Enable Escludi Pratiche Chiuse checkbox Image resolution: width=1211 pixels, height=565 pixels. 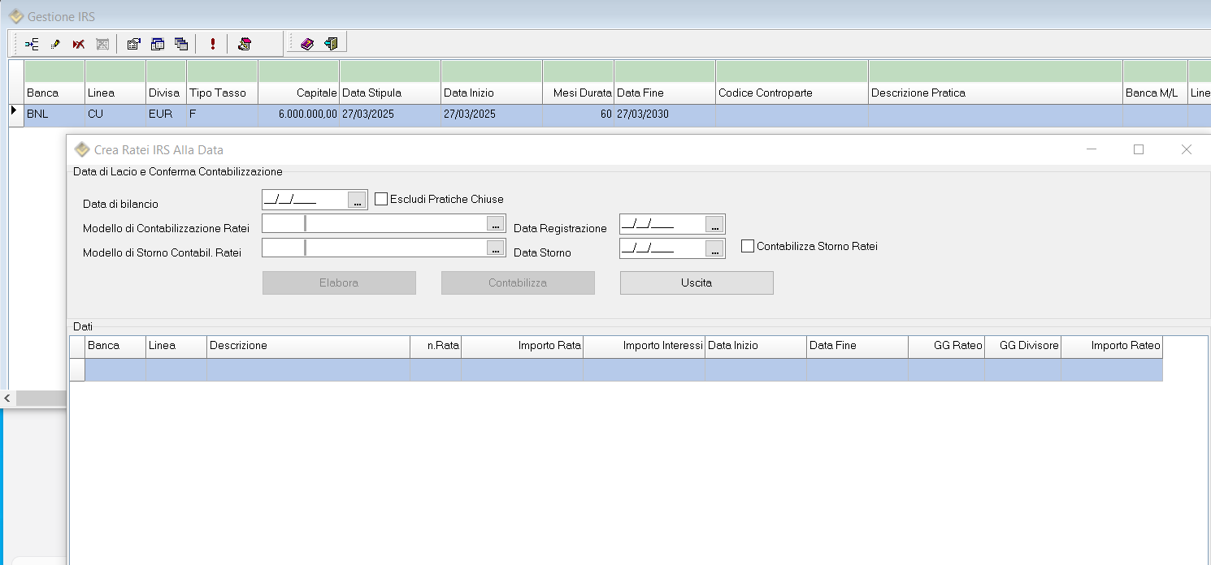[381, 199]
